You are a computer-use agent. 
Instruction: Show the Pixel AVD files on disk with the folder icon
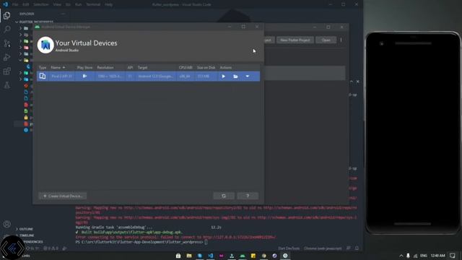click(x=235, y=77)
